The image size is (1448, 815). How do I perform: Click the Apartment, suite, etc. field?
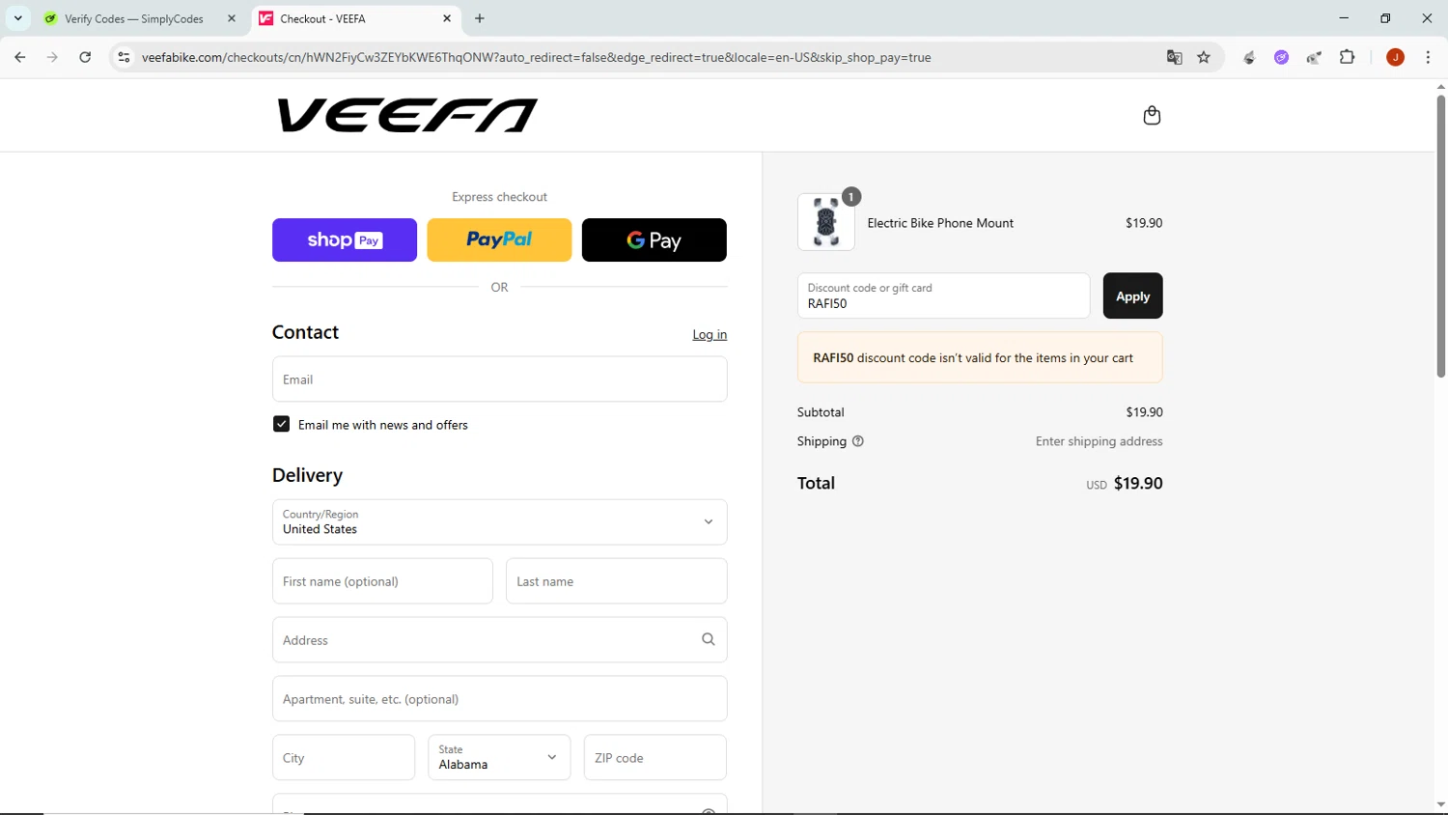(499, 698)
